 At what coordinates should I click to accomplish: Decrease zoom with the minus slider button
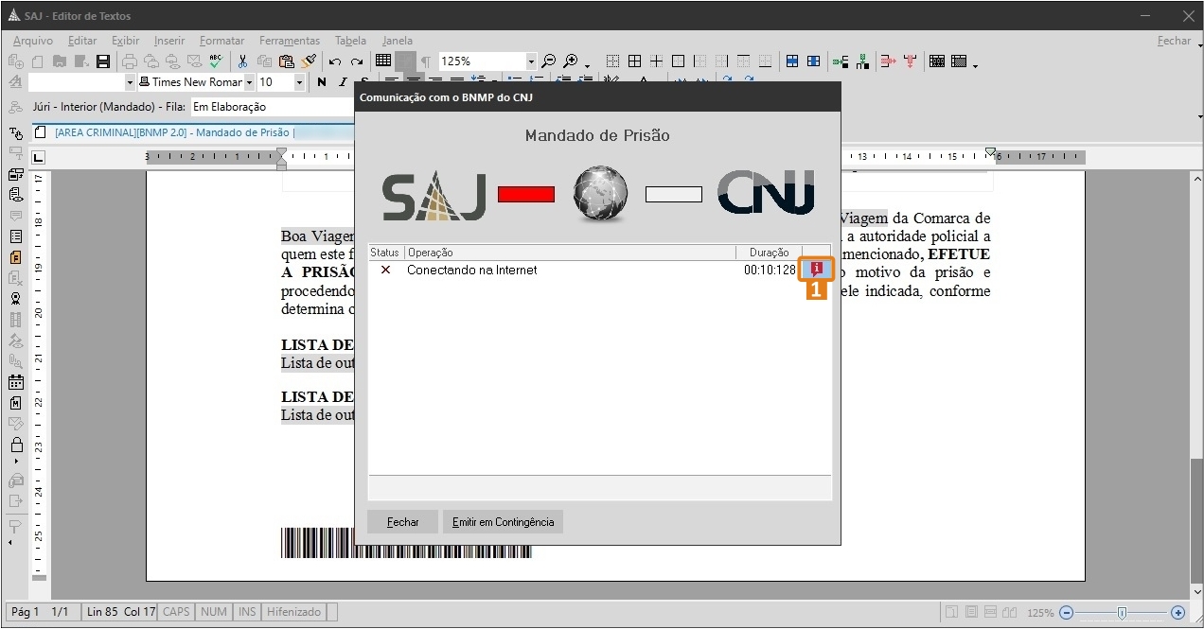click(x=1067, y=613)
